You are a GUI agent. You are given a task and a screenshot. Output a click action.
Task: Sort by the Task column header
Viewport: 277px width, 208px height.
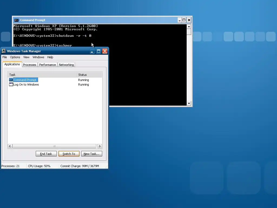[x=42, y=75]
